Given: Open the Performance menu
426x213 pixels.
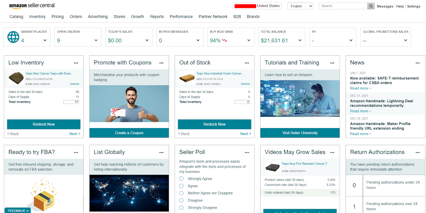Looking at the screenshot, I should coord(181,17).
